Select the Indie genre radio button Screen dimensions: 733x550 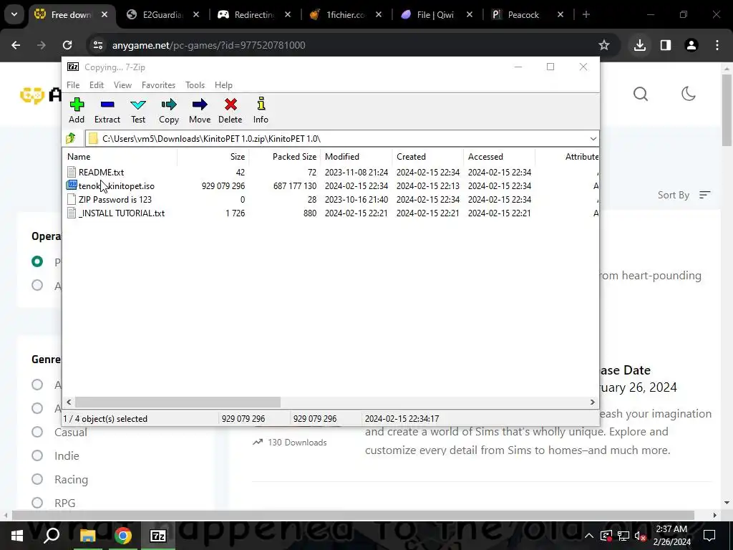pyautogui.click(x=37, y=455)
